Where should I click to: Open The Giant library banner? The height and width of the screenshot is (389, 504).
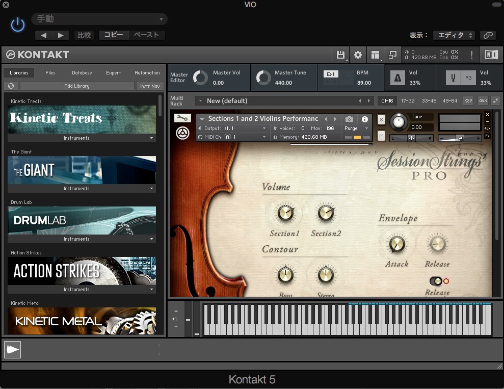(x=82, y=170)
